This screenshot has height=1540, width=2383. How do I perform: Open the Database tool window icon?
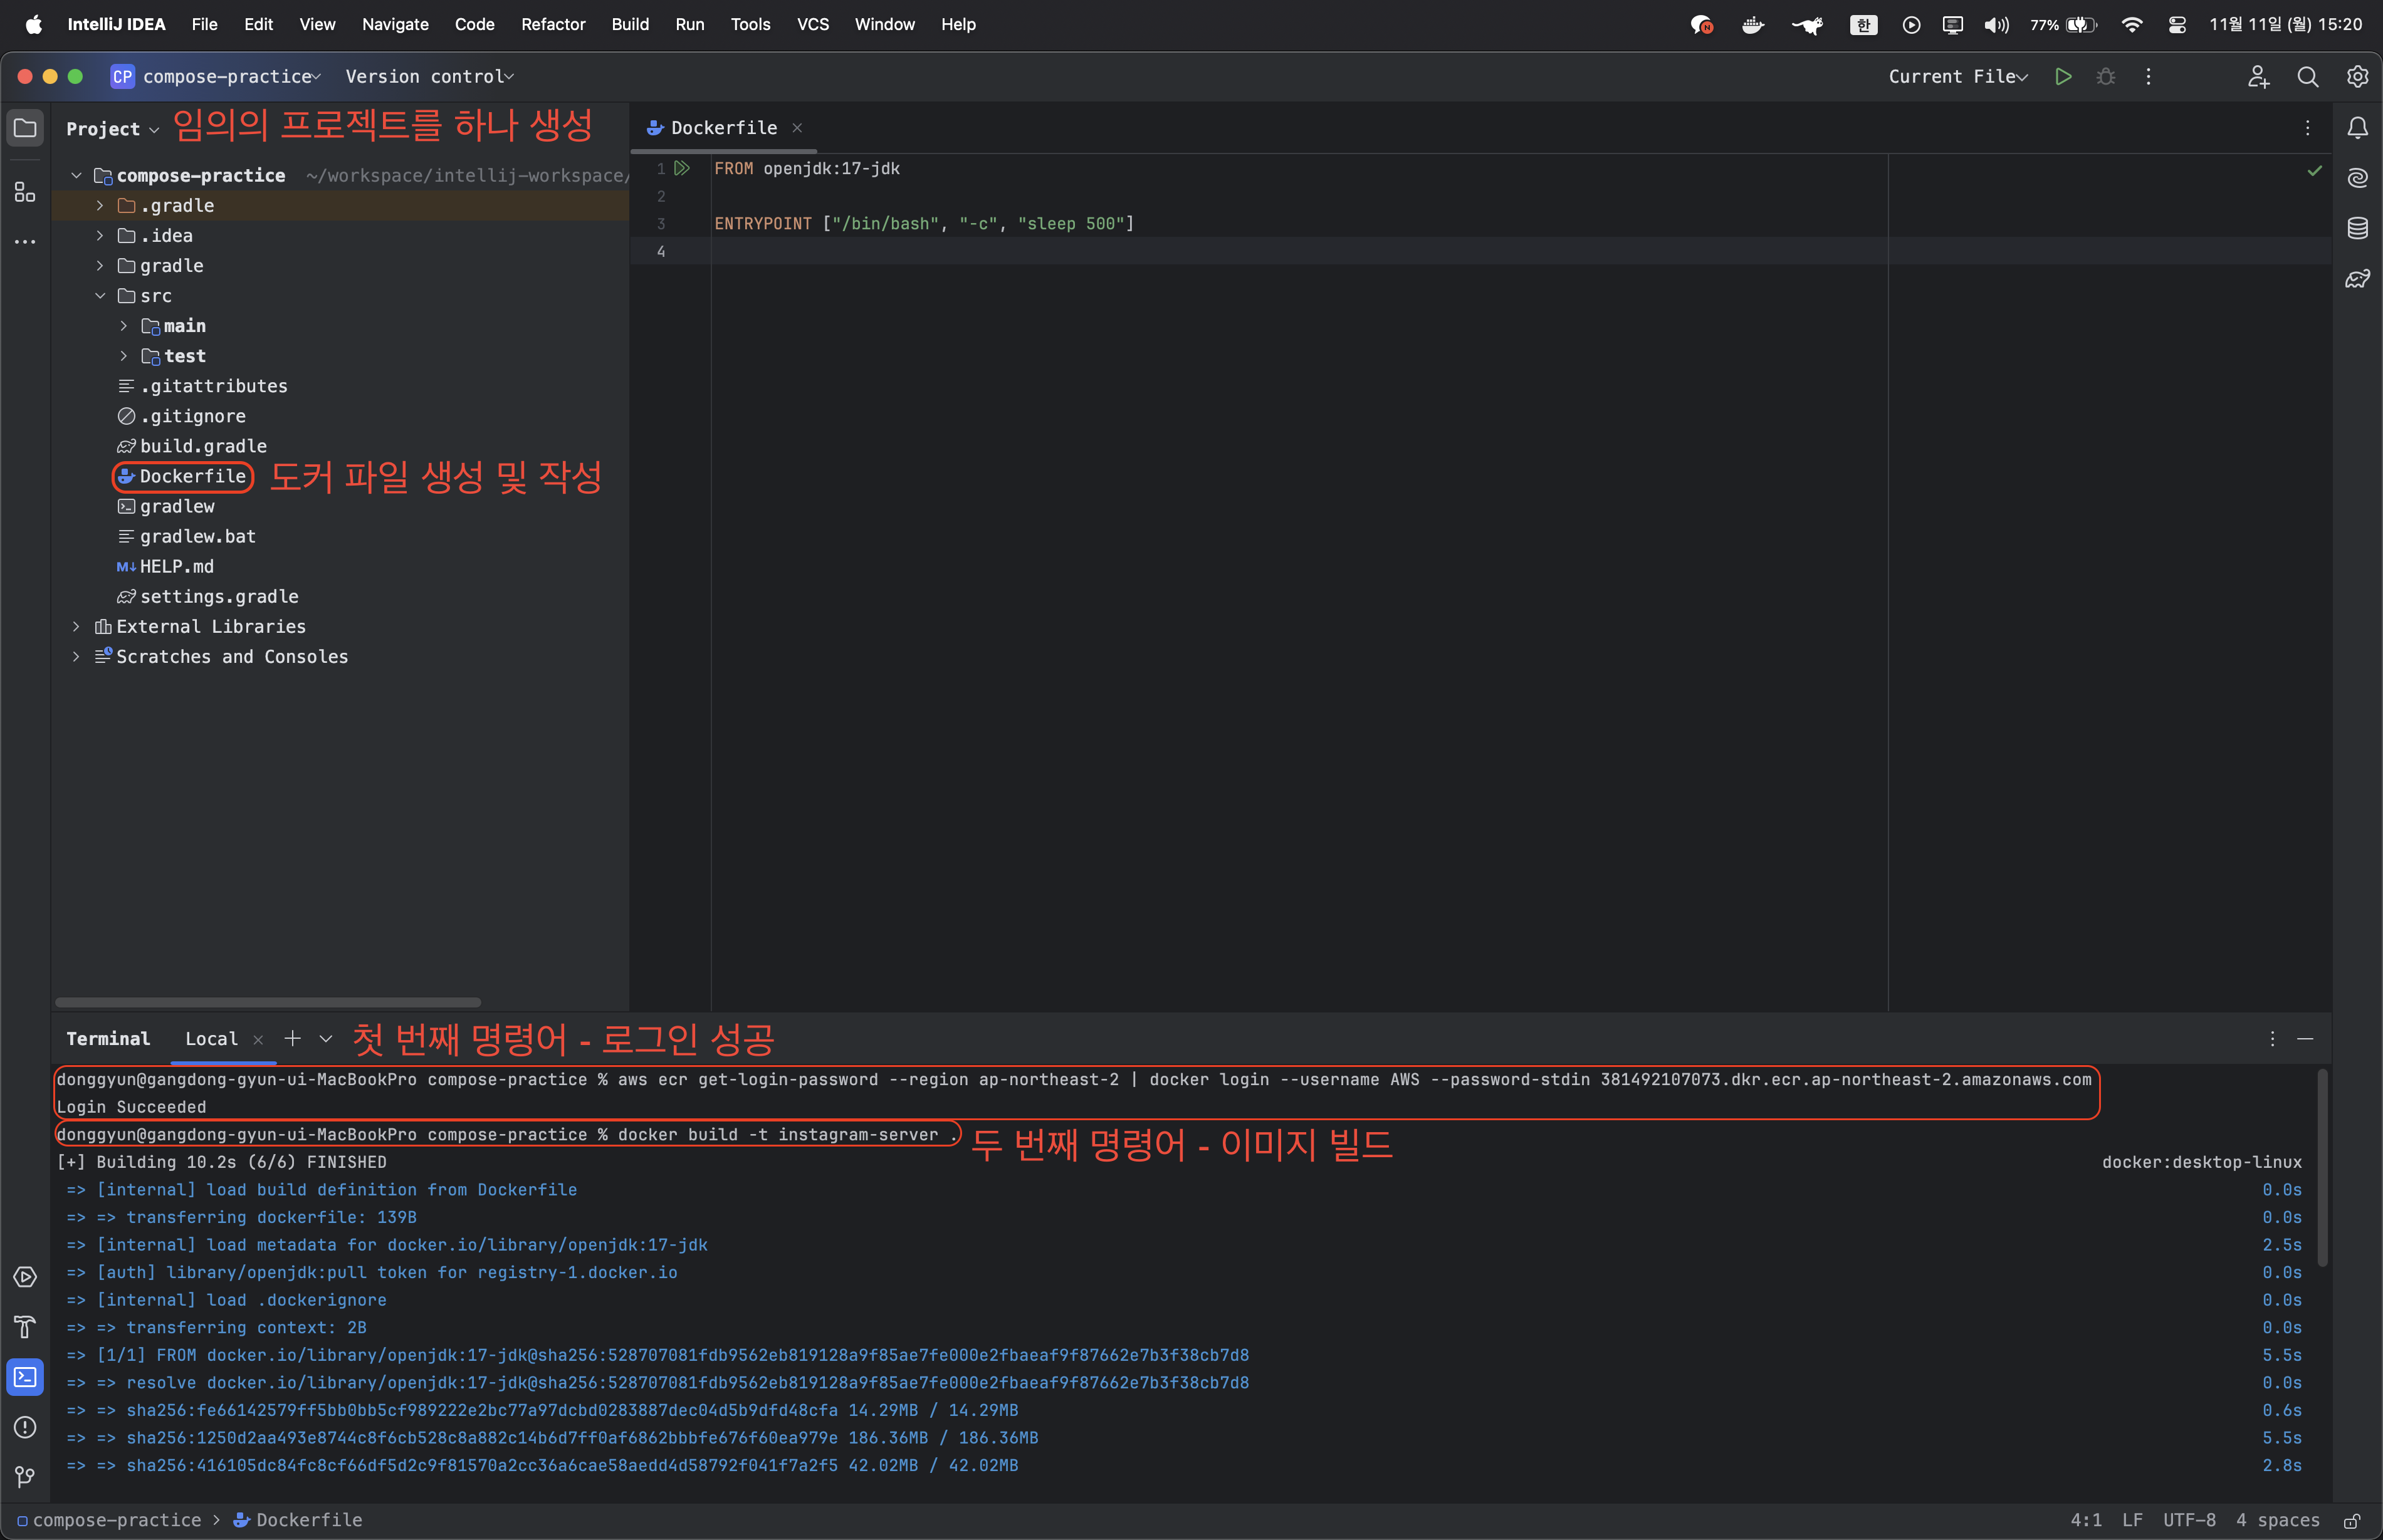pos(2357,228)
